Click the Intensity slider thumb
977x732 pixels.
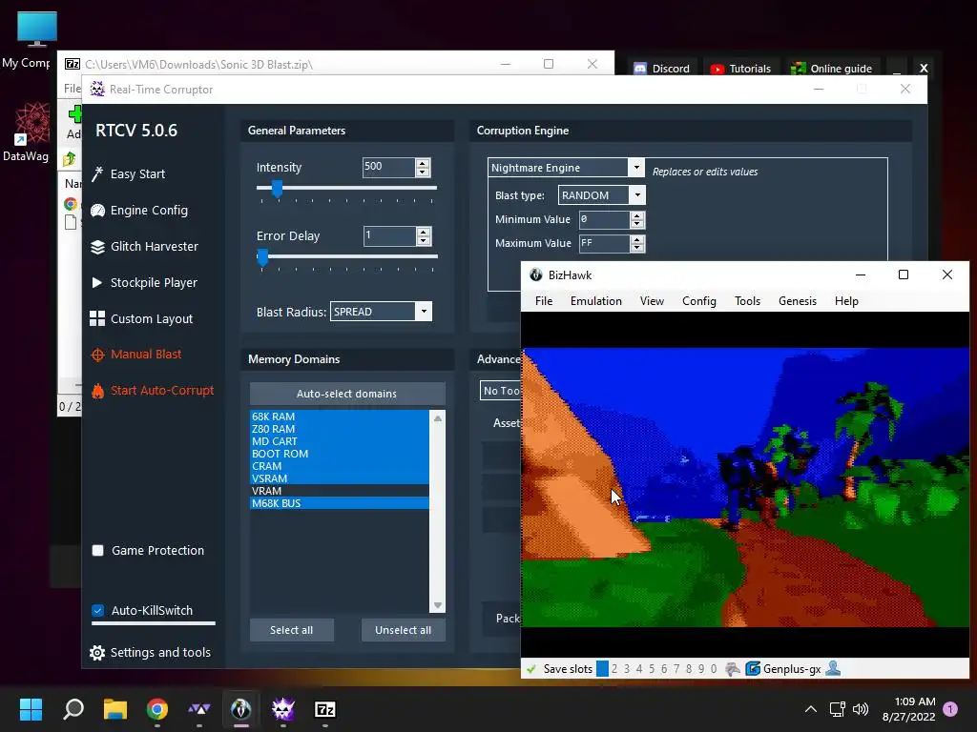click(x=278, y=188)
